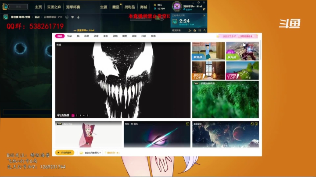Screen dimensions: 316x177
Task: Click list view icon in friend list header
Action: point(200,31)
